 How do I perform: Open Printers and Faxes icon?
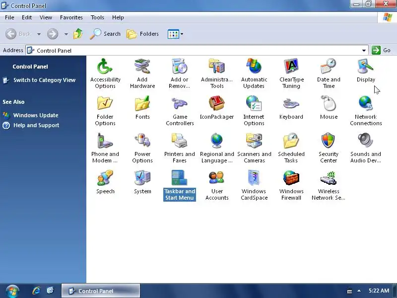179,148
